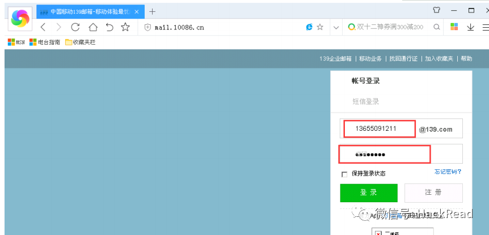Open the downloads arrow icon
This screenshot has width=489, height=235.
pos(470,27)
